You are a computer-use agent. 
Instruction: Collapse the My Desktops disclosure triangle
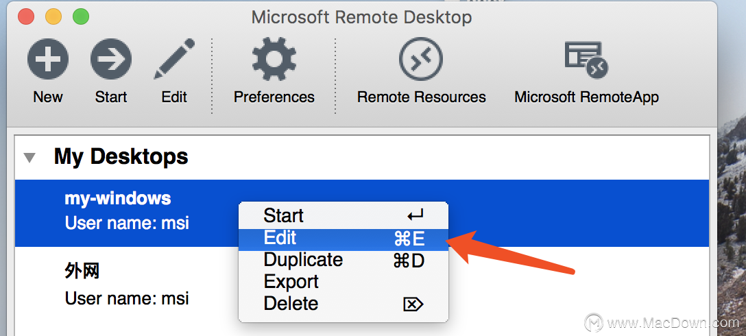[x=29, y=158]
